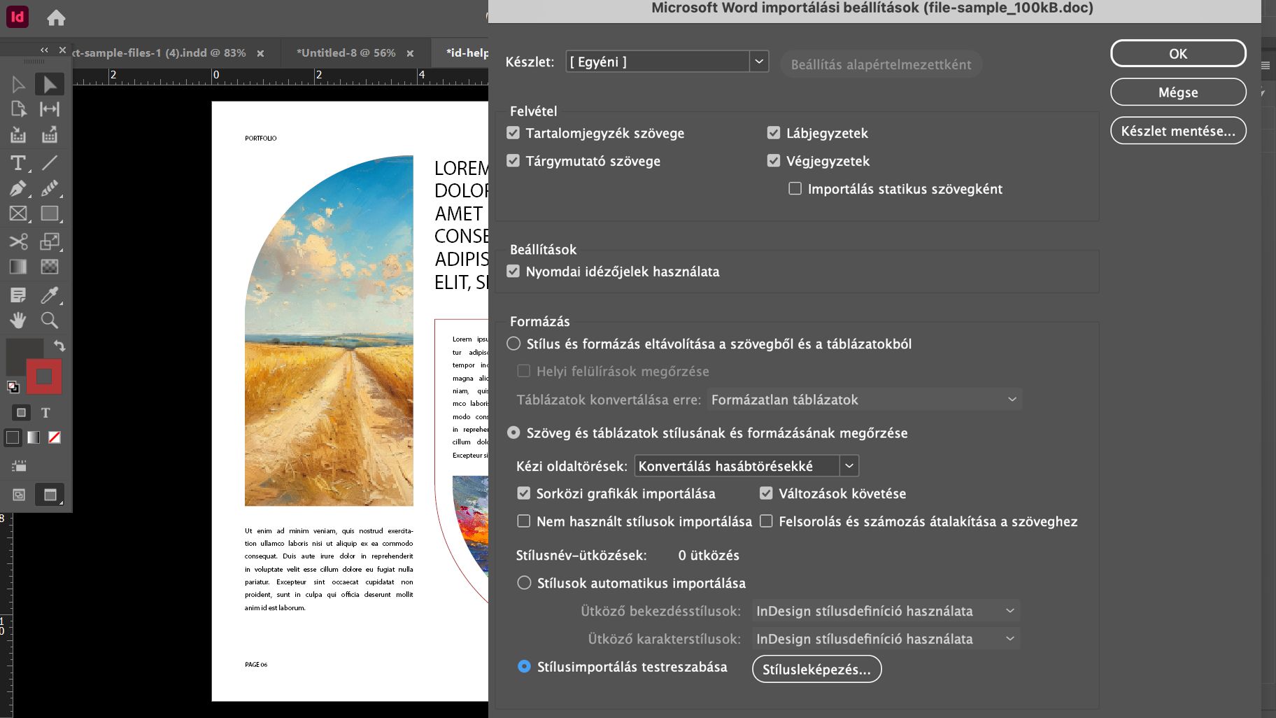Select the Pen tool

click(x=18, y=188)
